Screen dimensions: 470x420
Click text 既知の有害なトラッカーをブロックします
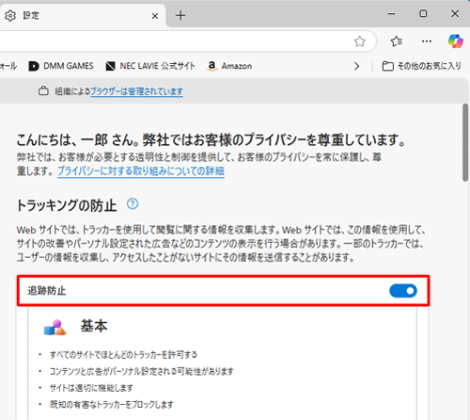[112, 404]
